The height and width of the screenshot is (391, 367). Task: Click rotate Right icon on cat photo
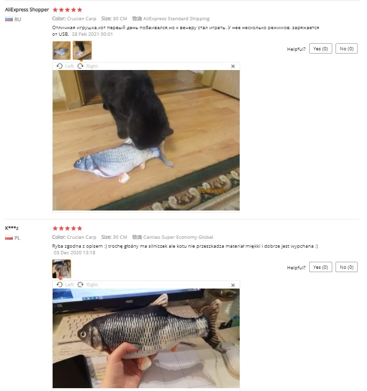point(80,66)
